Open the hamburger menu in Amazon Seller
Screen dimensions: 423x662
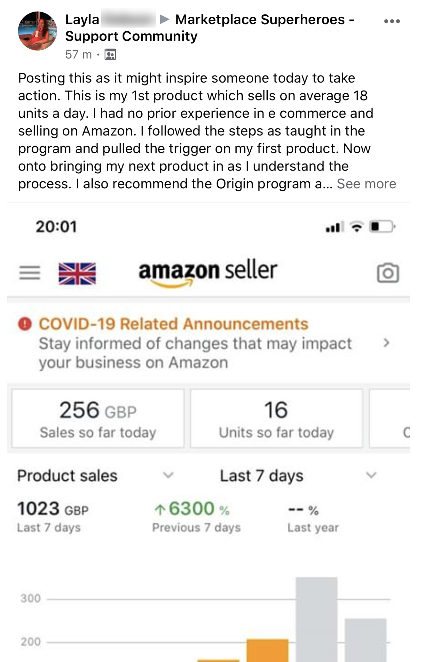coord(30,273)
